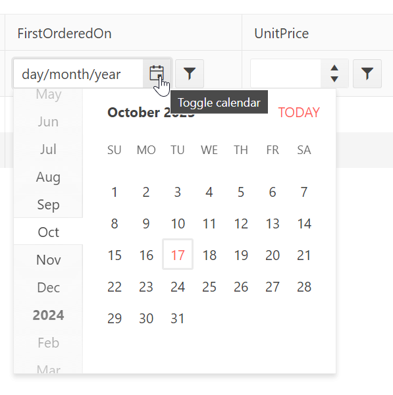This screenshot has width=393, height=395.
Task: Select Dec in the month sidebar
Action: (x=48, y=287)
